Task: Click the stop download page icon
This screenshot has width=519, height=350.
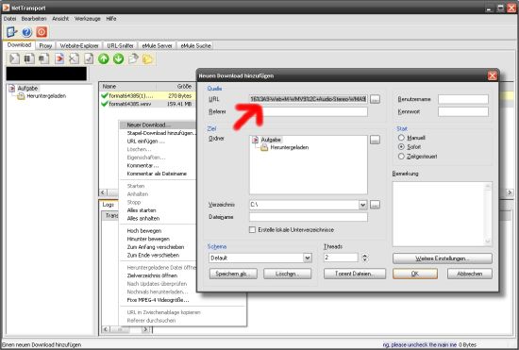Action: click(43, 58)
